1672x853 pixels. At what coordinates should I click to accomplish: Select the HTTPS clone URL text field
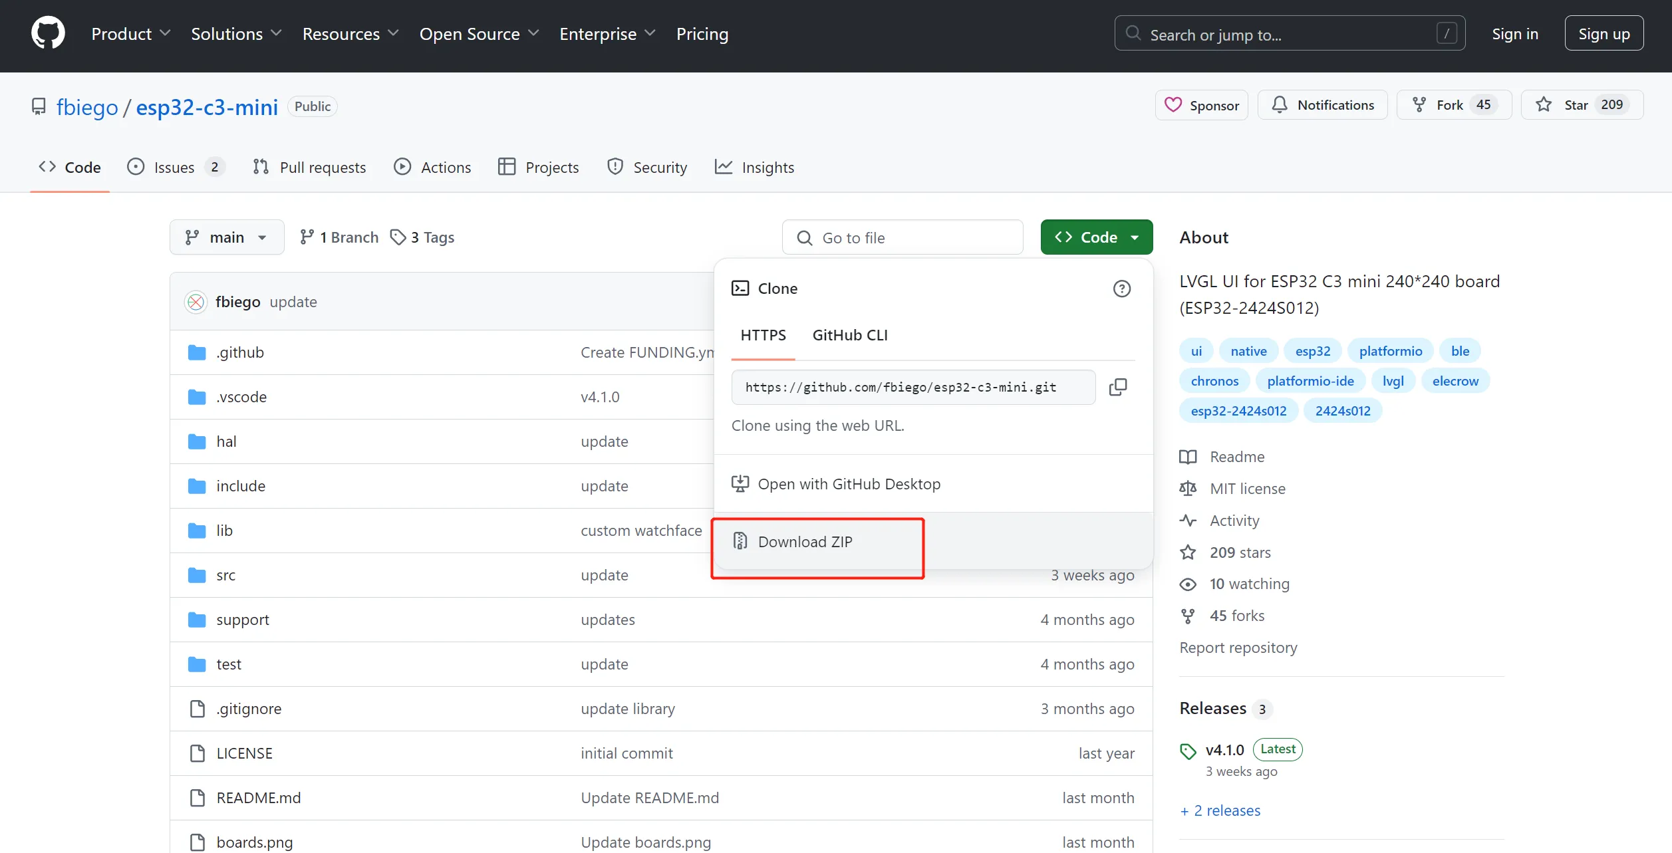click(x=913, y=387)
